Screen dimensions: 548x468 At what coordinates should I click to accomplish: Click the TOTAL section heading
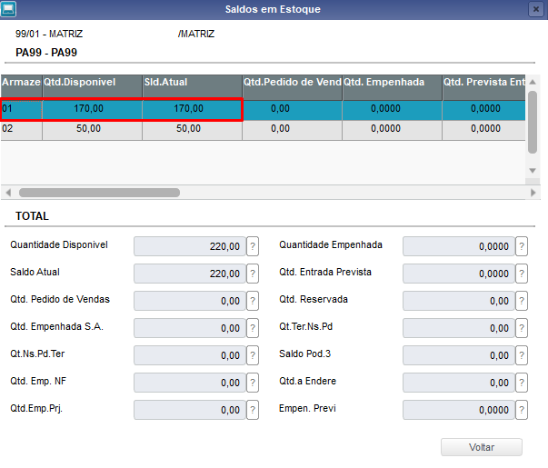[32, 216]
